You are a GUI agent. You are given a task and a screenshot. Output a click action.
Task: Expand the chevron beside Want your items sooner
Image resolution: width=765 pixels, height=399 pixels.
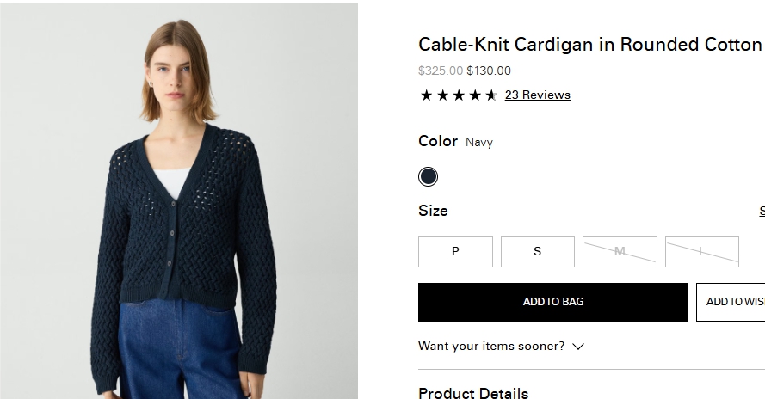tap(578, 347)
